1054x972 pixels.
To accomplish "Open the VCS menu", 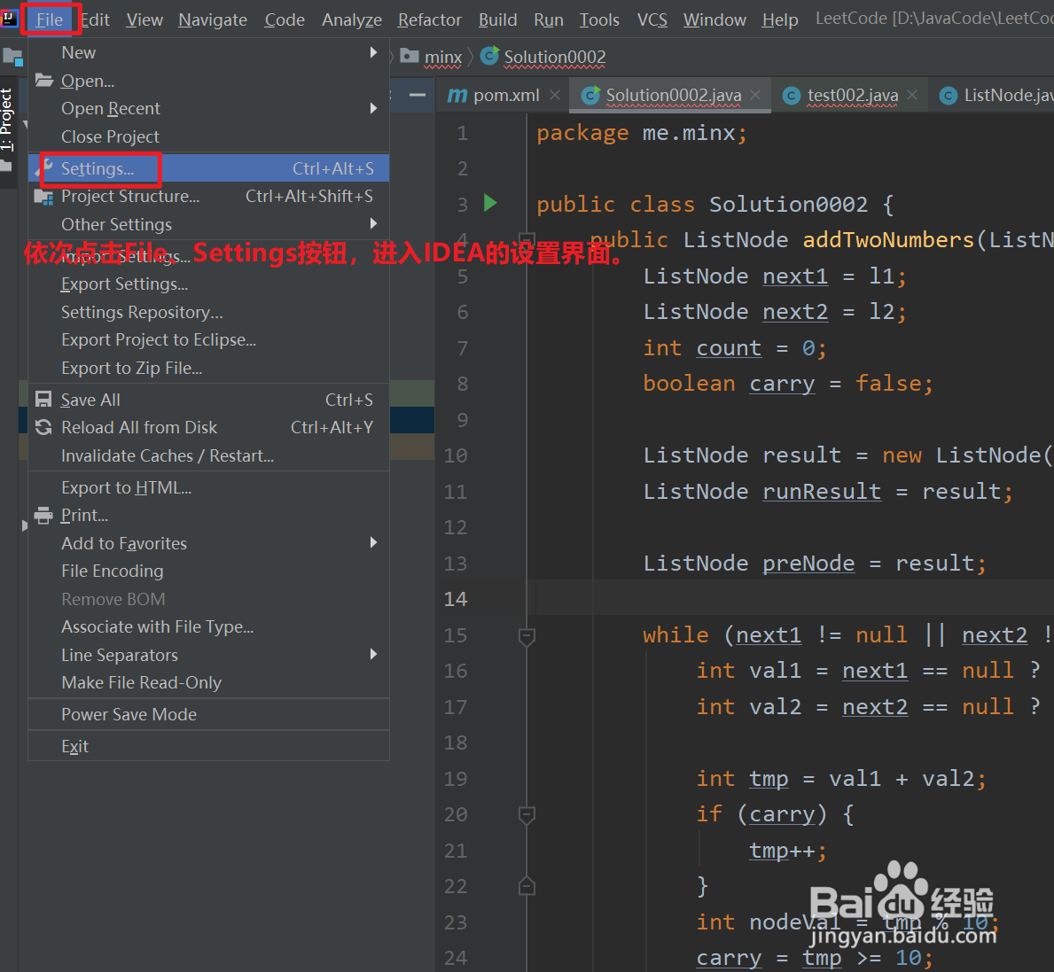I will pyautogui.click(x=652, y=19).
